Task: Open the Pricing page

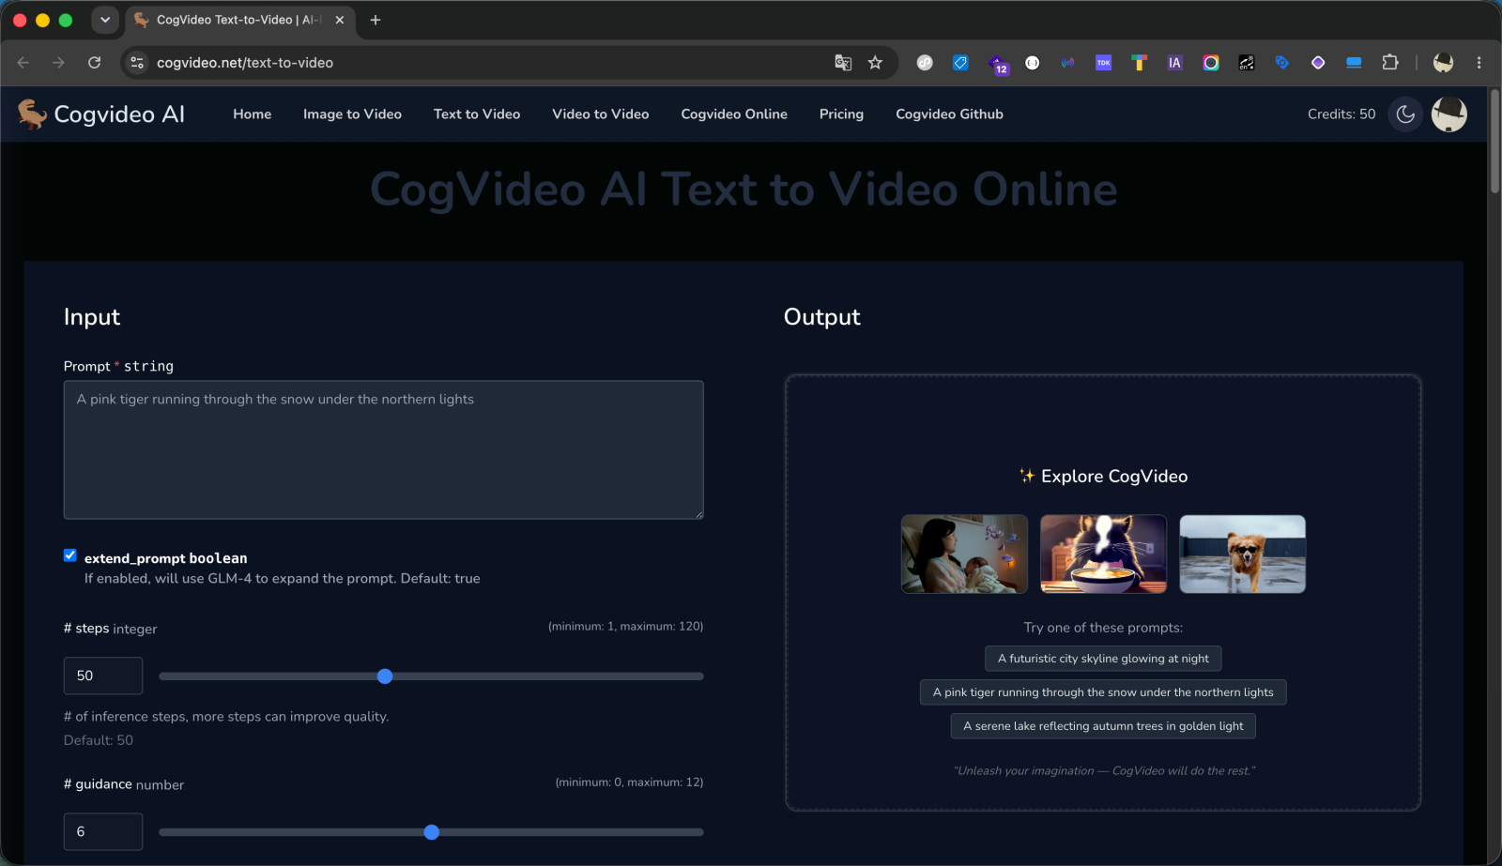Action: pyautogui.click(x=841, y=114)
